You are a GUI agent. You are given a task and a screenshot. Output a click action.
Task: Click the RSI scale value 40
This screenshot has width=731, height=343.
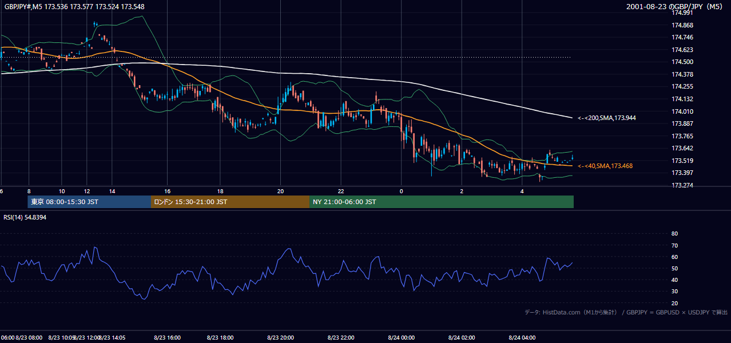674,280
